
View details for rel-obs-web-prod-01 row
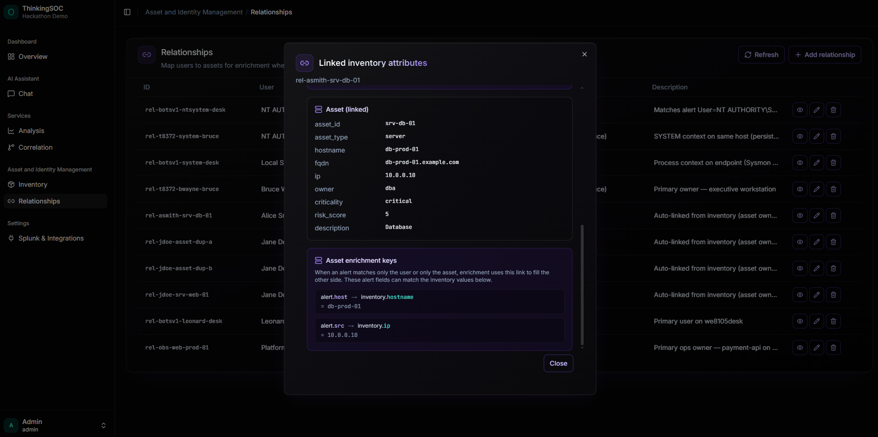coord(800,348)
